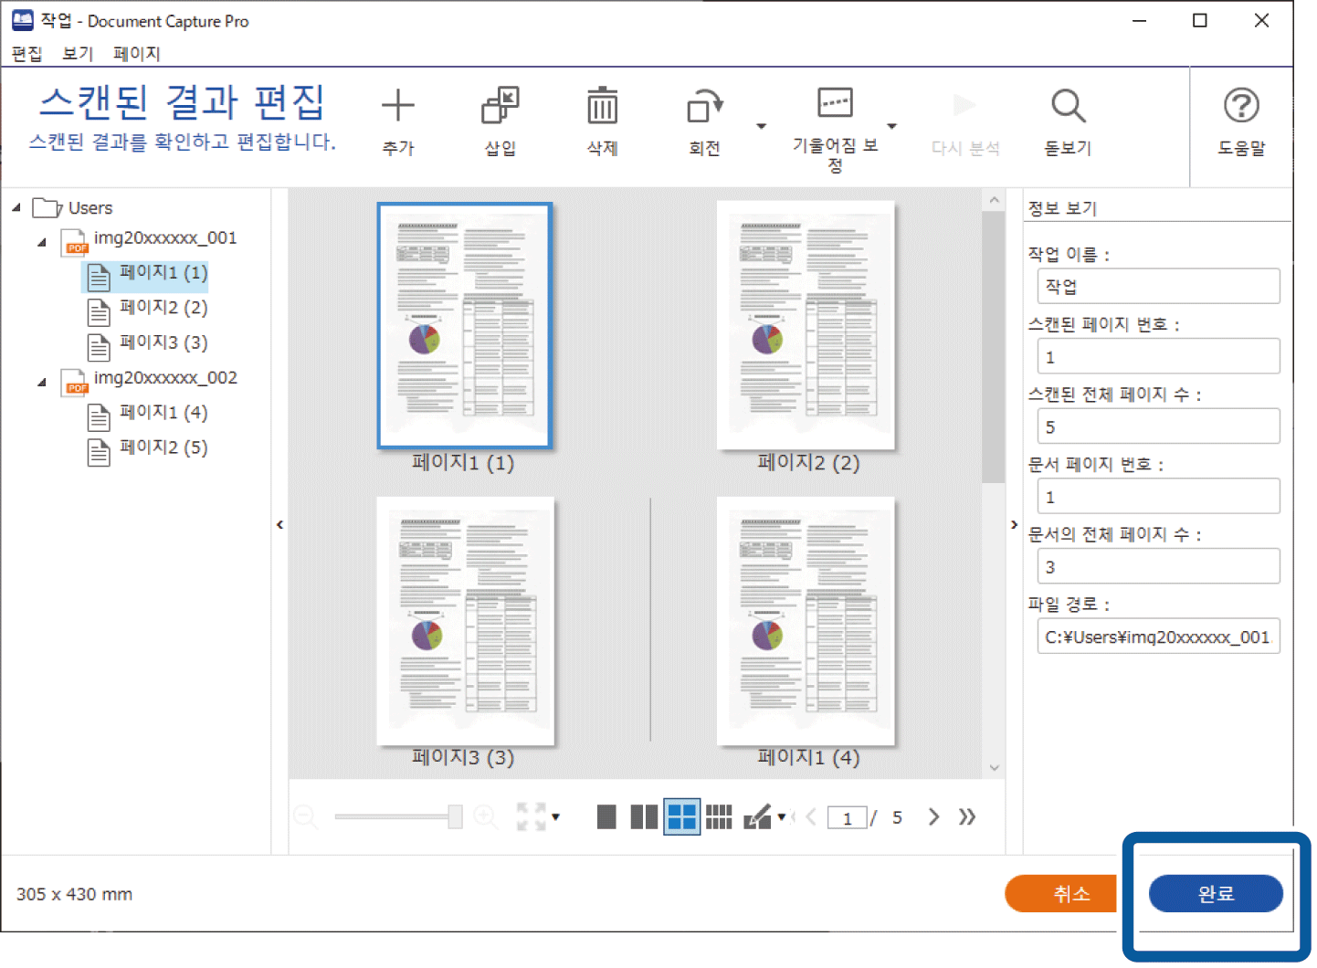Switch to small thumbnail grid view
The image size is (1317, 968).
(x=719, y=816)
